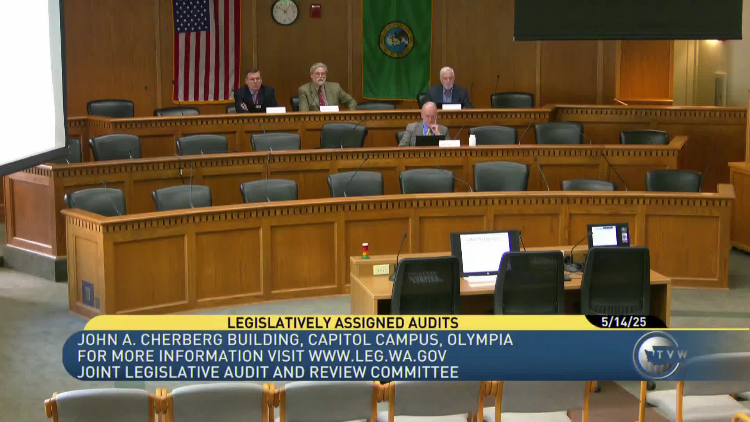
Task: Click the 5/14/25 date label
Action: (x=624, y=322)
